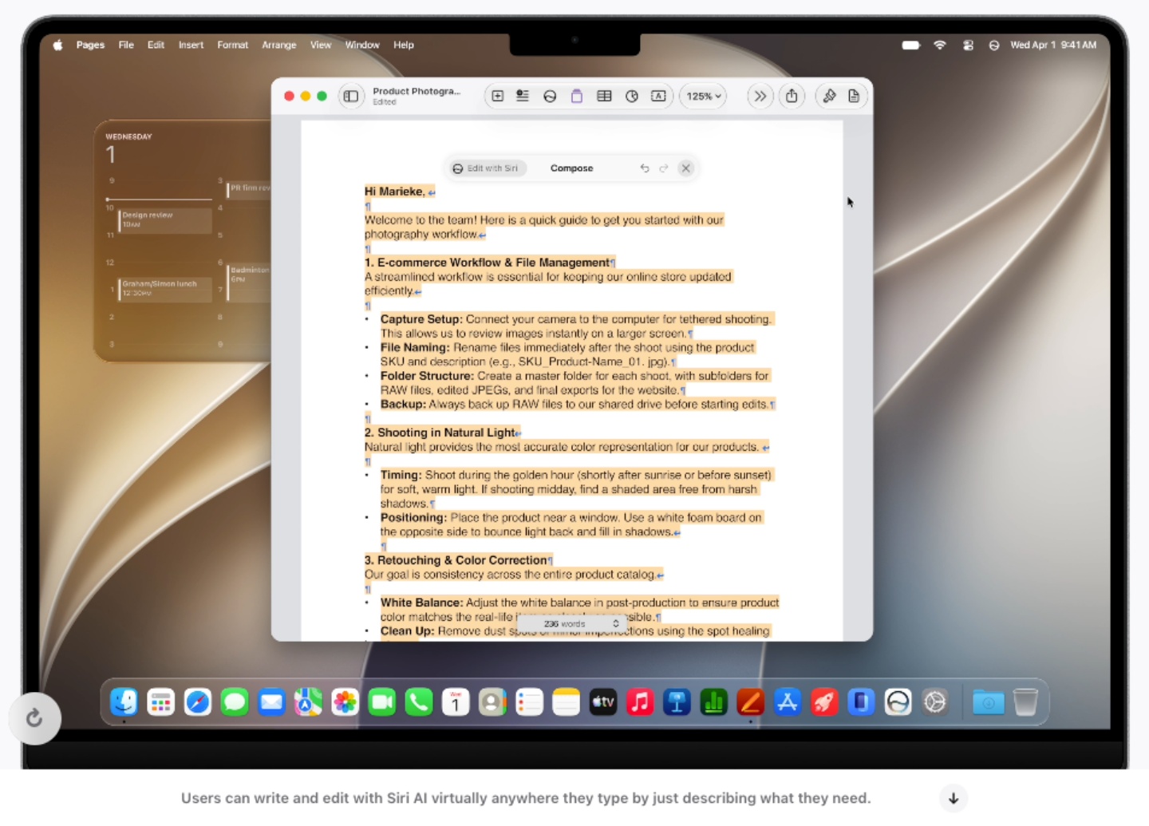
Task: Close the Edit with Siri bar
Action: 686,168
